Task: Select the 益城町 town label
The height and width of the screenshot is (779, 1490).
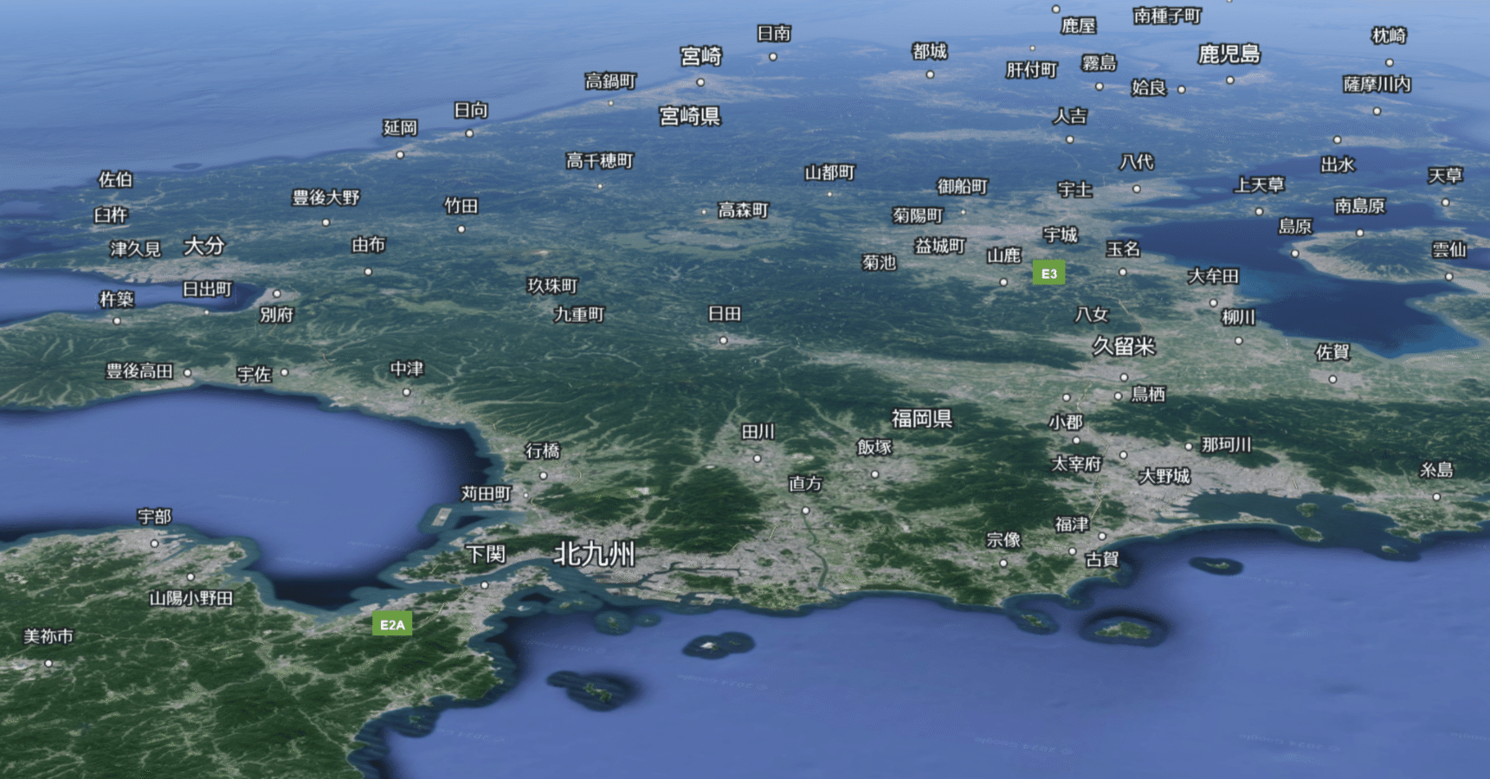Action: pyautogui.click(x=940, y=246)
